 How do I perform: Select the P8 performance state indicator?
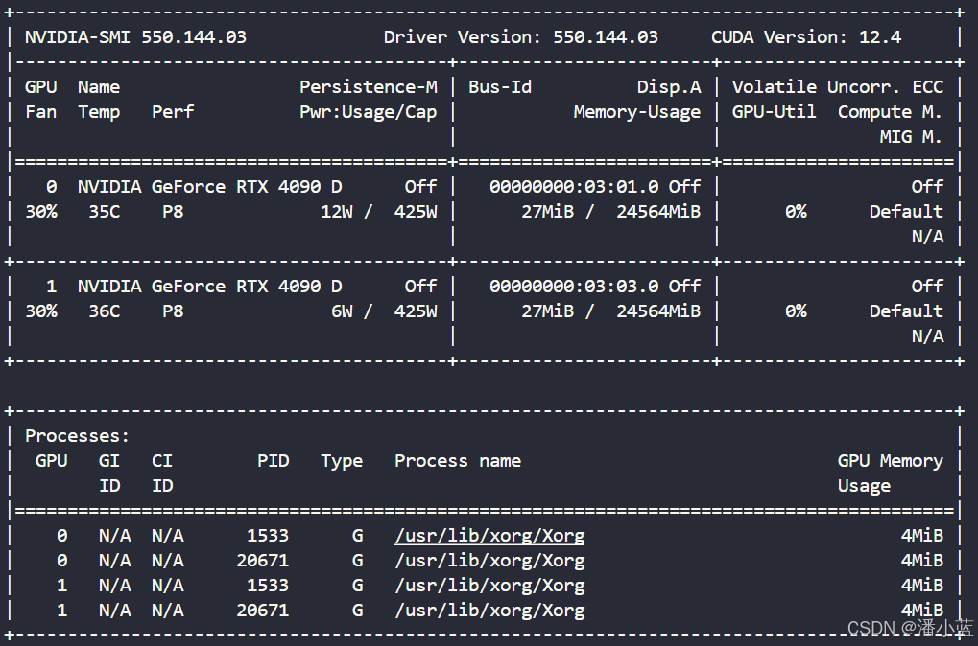(173, 211)
